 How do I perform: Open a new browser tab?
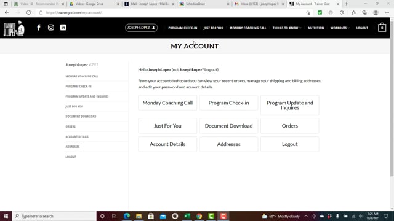[x=346, y=4]
